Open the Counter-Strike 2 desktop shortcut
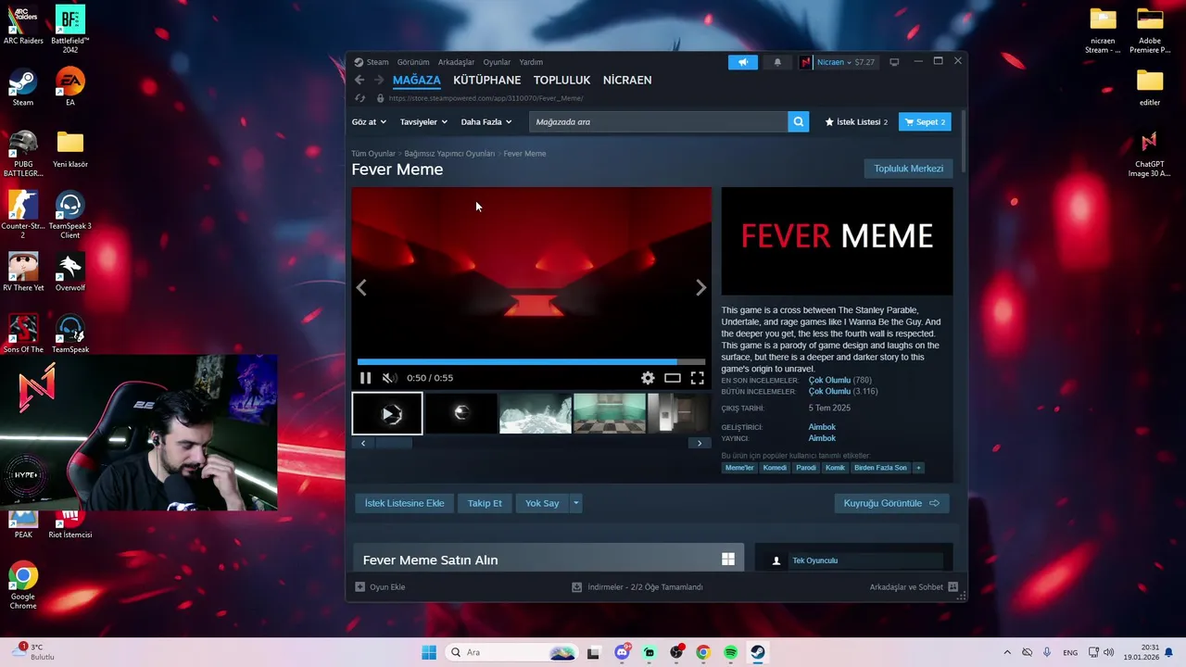Image resolution: width=1186 pixels, height=667 pixels. [x=23, y=215]
